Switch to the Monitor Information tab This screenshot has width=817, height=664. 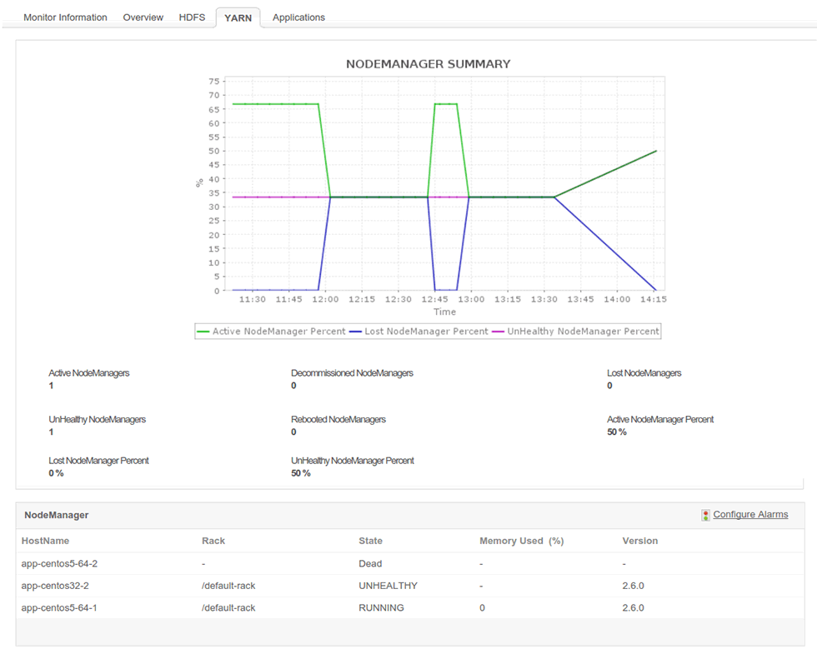tap(65, 17)
